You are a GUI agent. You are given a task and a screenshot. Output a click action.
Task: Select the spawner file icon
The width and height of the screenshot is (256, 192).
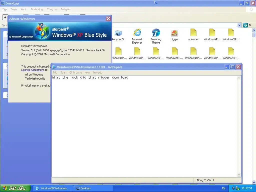click(x=193, y=33)
